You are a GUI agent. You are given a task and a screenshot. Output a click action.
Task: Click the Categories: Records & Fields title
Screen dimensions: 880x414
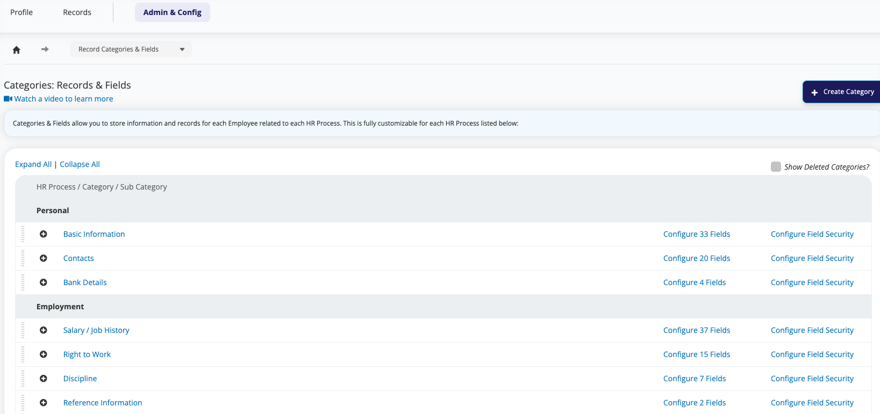(x=67, y=85)
